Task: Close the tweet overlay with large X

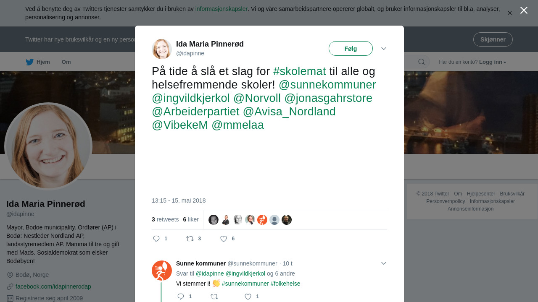Action: [524, 10]
